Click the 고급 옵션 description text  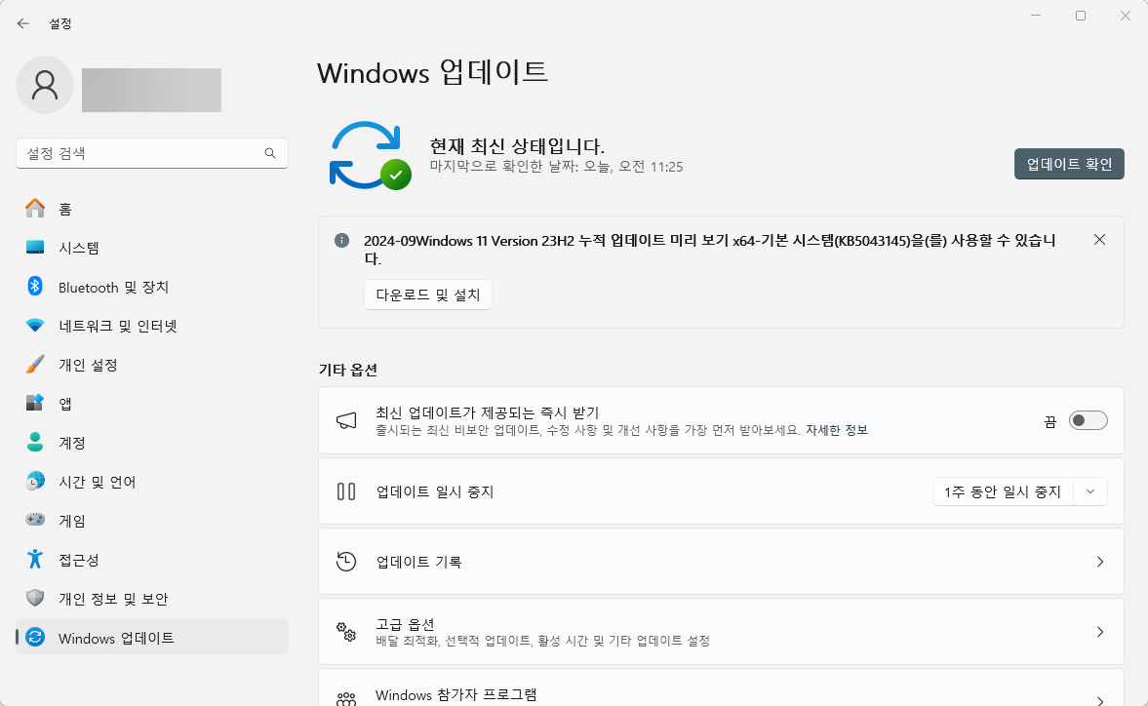[542, 641]
